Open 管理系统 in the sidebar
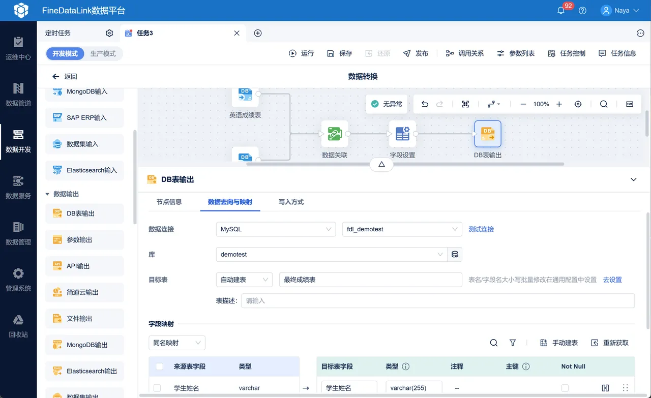651x398 pixels. [x=18, y=280]
